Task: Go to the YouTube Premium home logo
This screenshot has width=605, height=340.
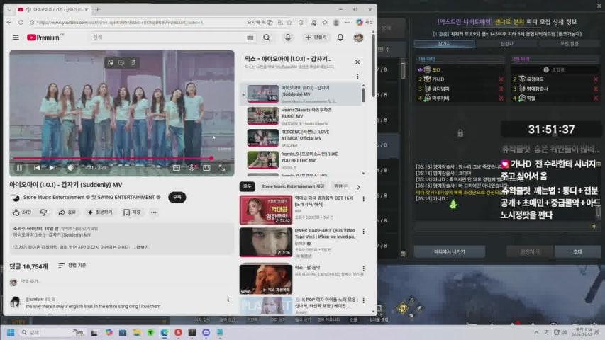Action: tap(43, 38)
